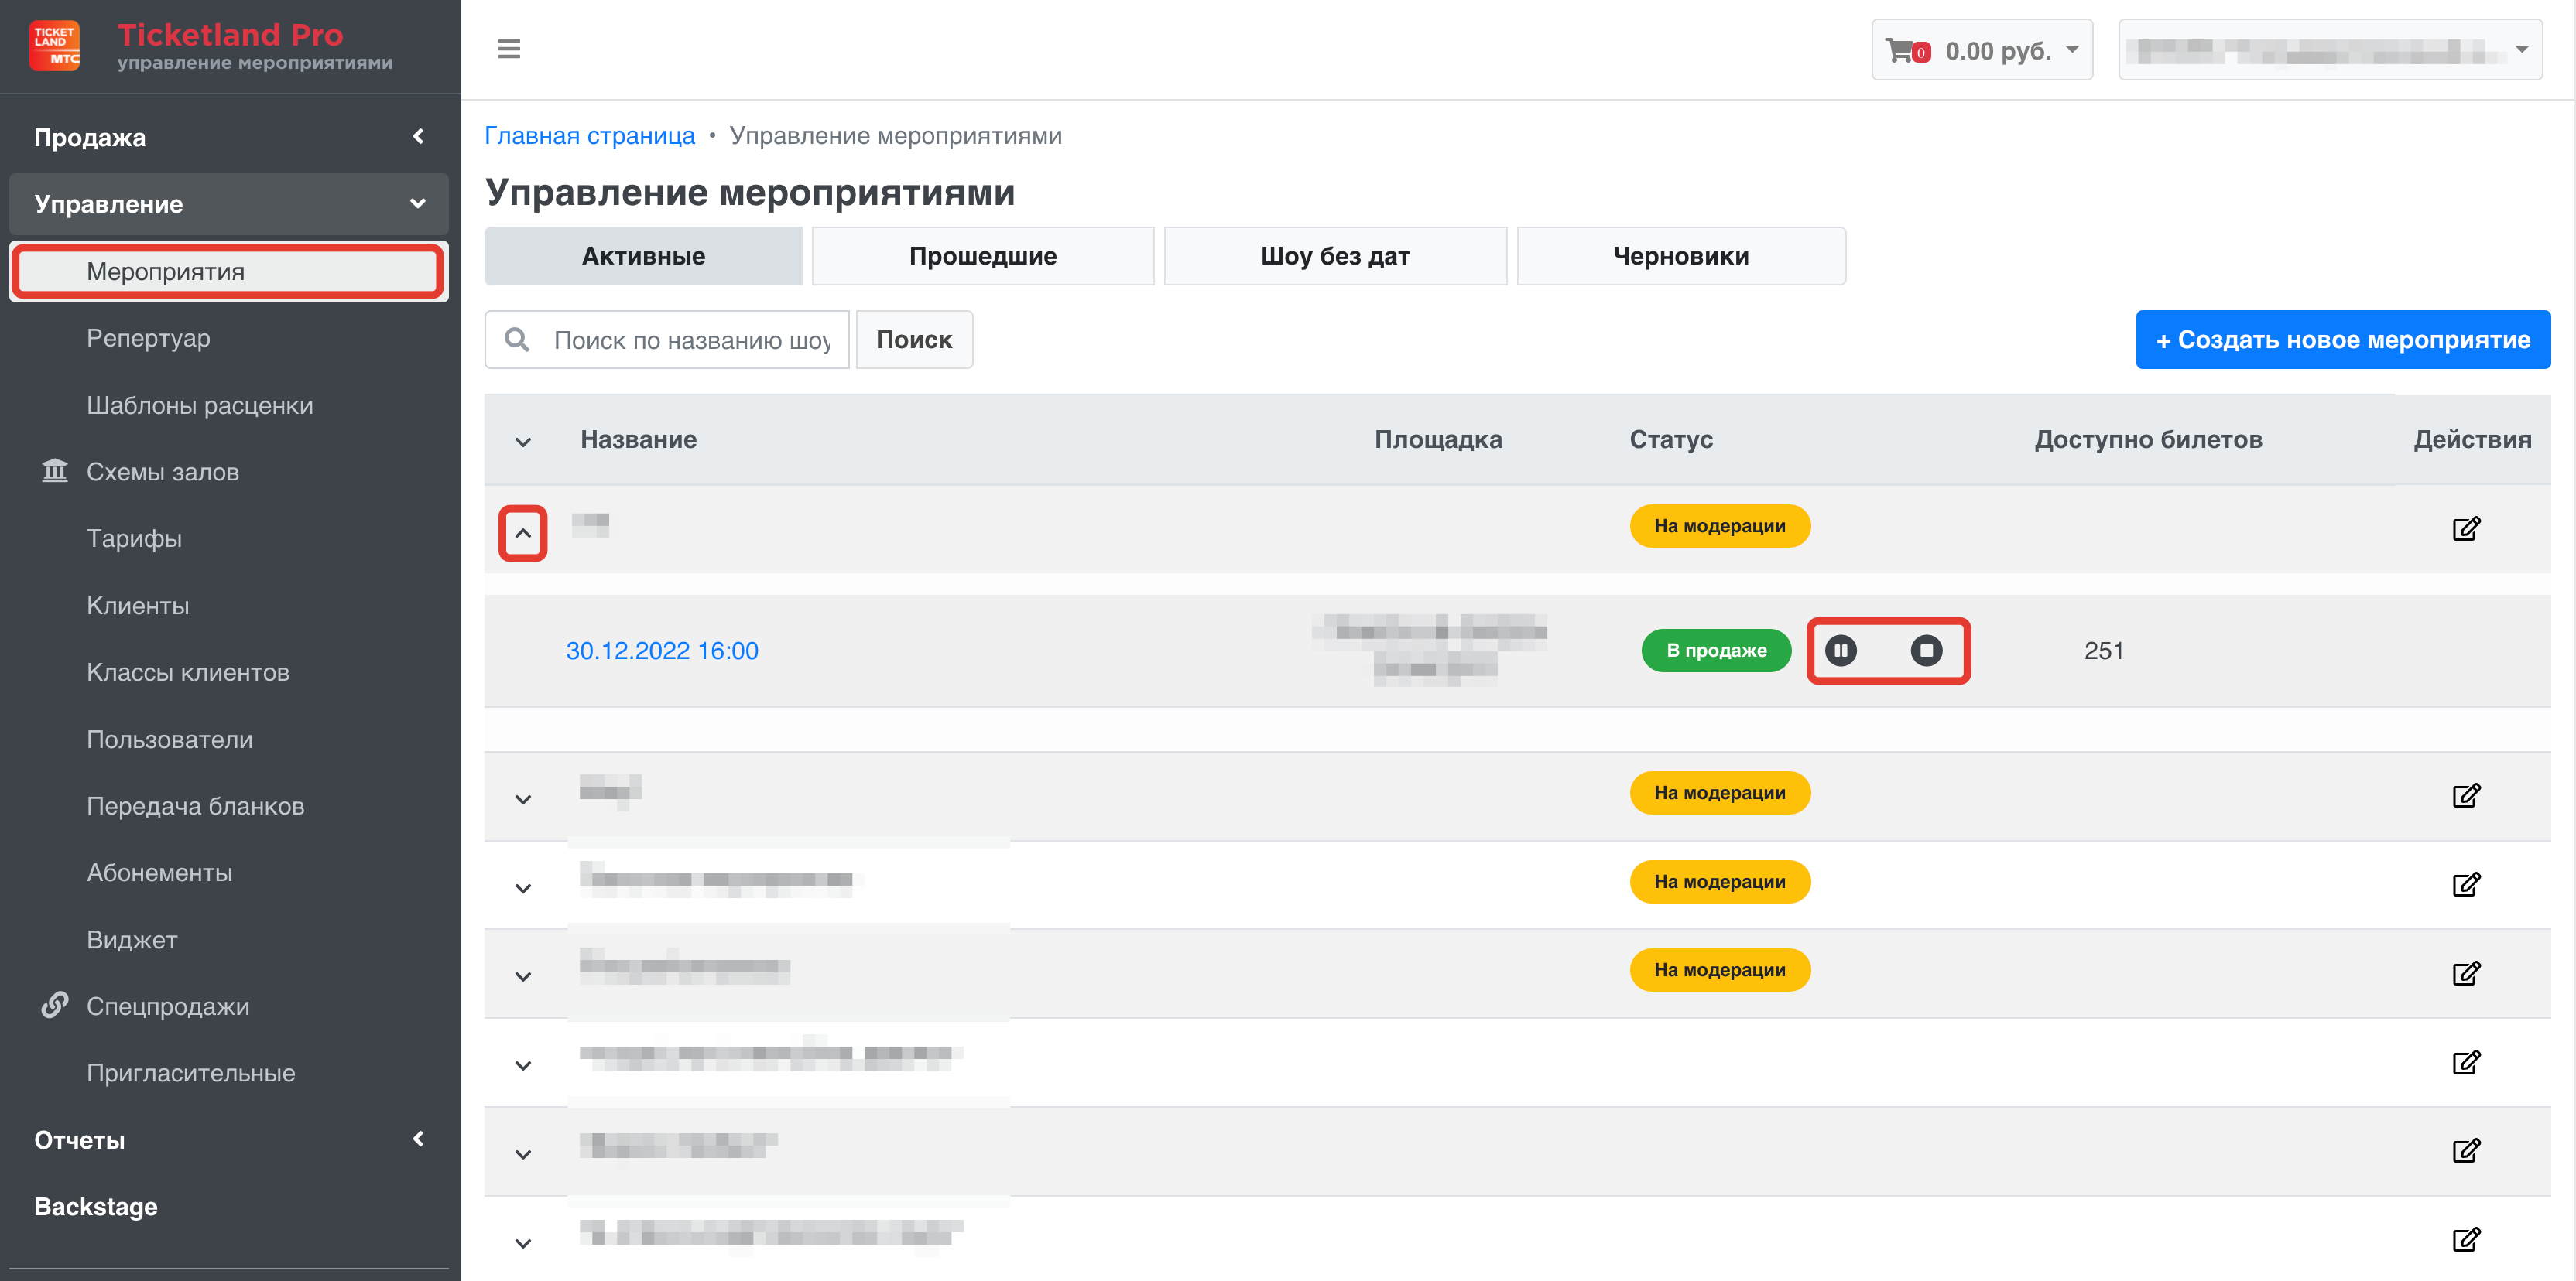Open Абонементы in the sidebar
The image size is (2576, 1281).
tap(160, 873)
